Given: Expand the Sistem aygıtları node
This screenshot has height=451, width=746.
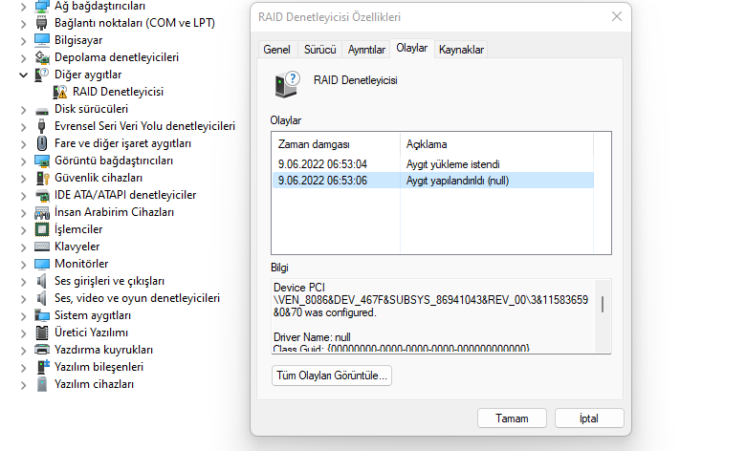Looking at the screenshot, I should point(24,315).
